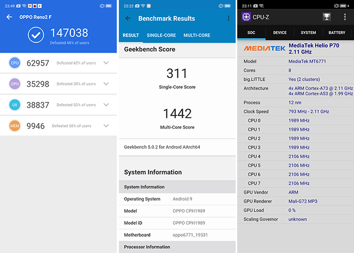The width and height of the screenshot is (354, 253).
Task: Tap the purple GPU score icon
Action: [x=14, y=84]
